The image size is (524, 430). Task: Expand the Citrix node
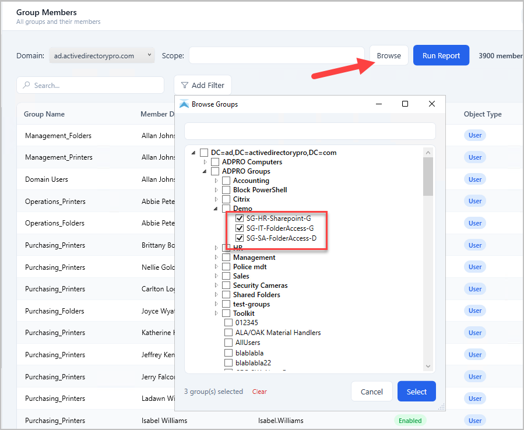tap(216, 199)
